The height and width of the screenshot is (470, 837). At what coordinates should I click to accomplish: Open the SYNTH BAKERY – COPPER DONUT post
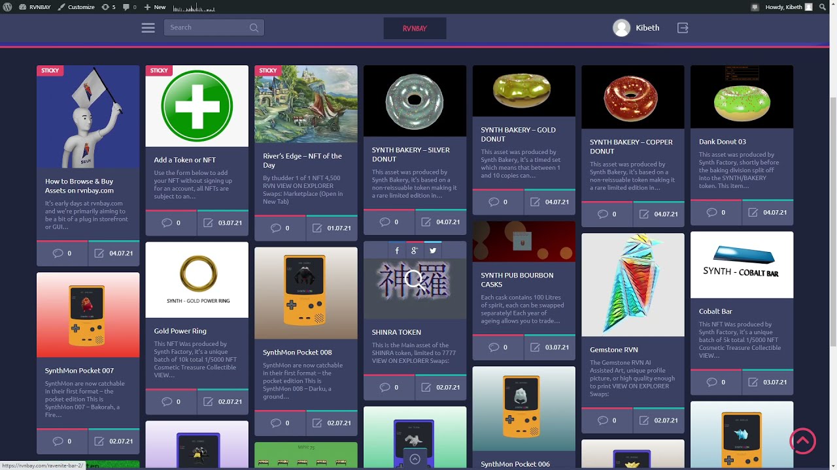click(631, 146)
